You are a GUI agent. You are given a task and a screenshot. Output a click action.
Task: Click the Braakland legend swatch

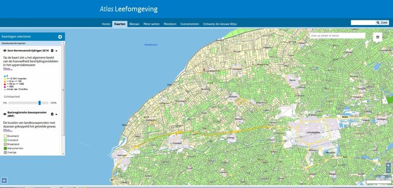coord(5,144)
